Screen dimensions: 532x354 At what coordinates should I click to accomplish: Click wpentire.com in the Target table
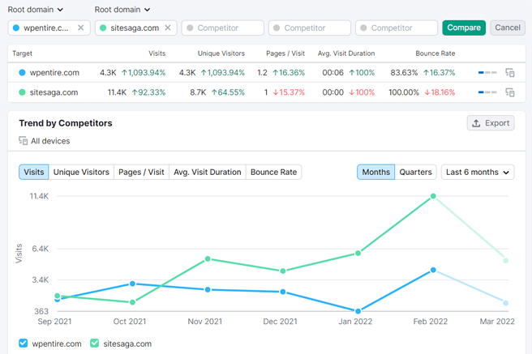54,72
